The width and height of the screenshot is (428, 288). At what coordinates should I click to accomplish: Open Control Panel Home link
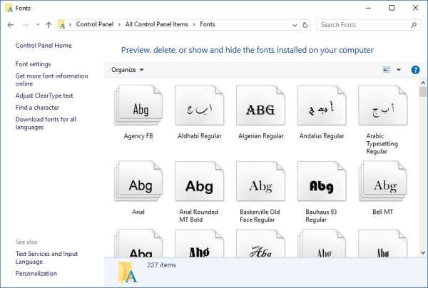click(x=44, y=46)
